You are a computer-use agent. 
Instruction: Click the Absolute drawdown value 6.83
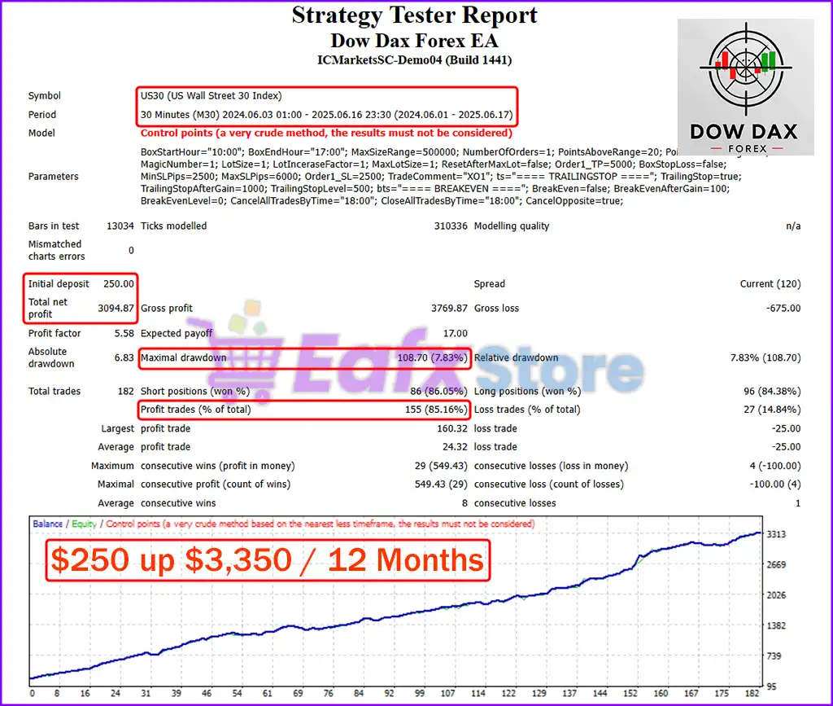pyautogui.click(x=124, y=357)
